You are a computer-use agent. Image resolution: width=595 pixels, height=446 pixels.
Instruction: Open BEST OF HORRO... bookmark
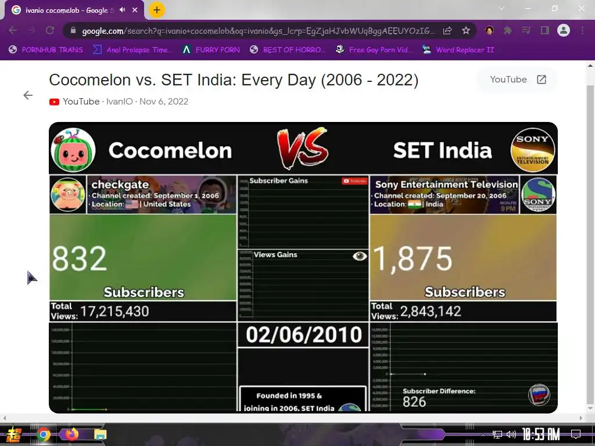288,50
